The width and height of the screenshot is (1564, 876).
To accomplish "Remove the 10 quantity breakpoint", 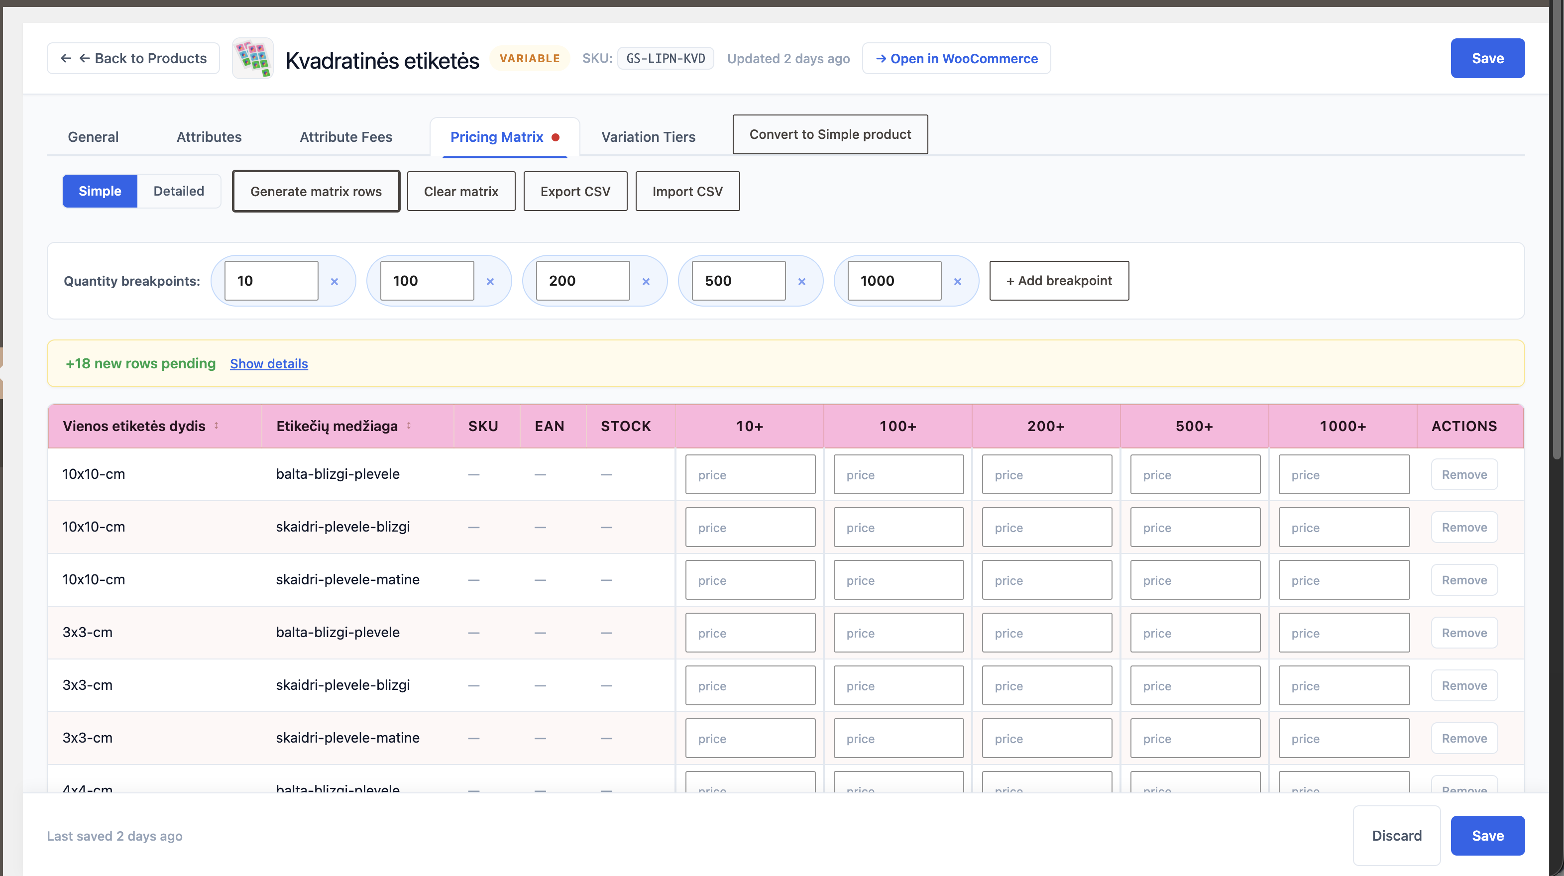I will 335,281.
